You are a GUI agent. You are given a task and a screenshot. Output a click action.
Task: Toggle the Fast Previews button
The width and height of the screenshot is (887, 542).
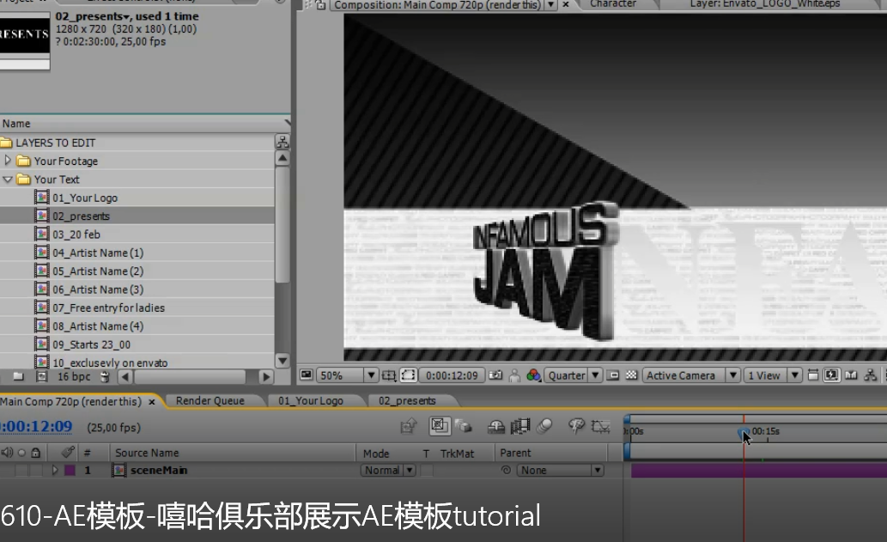coord(831,375)
